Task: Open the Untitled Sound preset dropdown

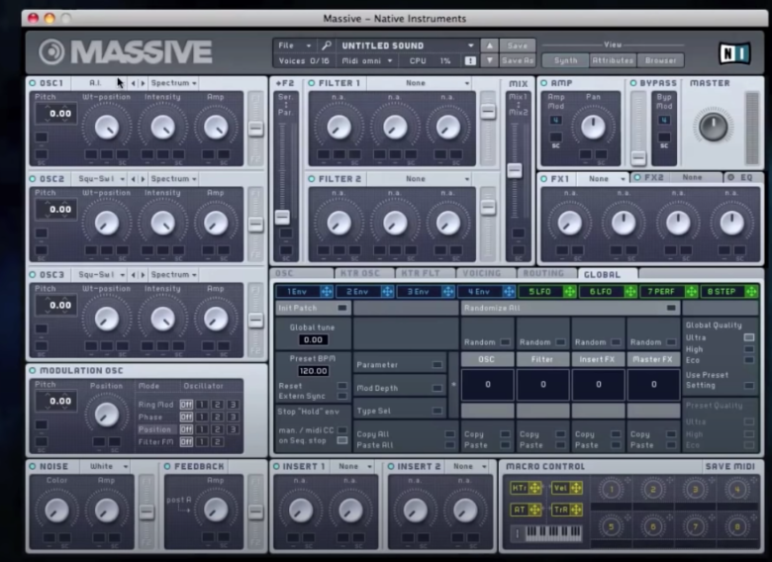Action: pyautogui.click(x=408, y=46)
